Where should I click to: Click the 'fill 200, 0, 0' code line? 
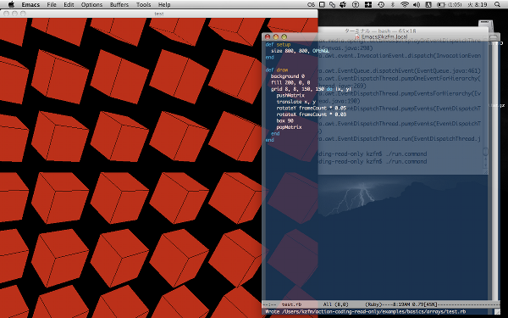point(290,83)
